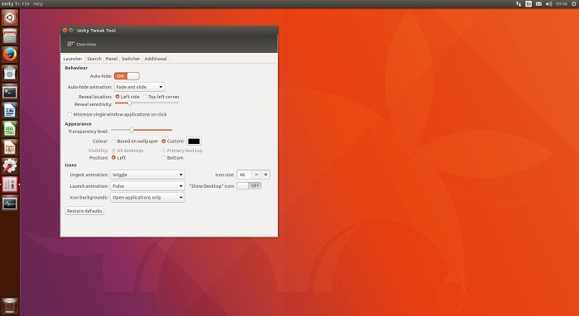Open the sound volume indicator
This screenshot has height=316, width=579.
tap(549, 3)
